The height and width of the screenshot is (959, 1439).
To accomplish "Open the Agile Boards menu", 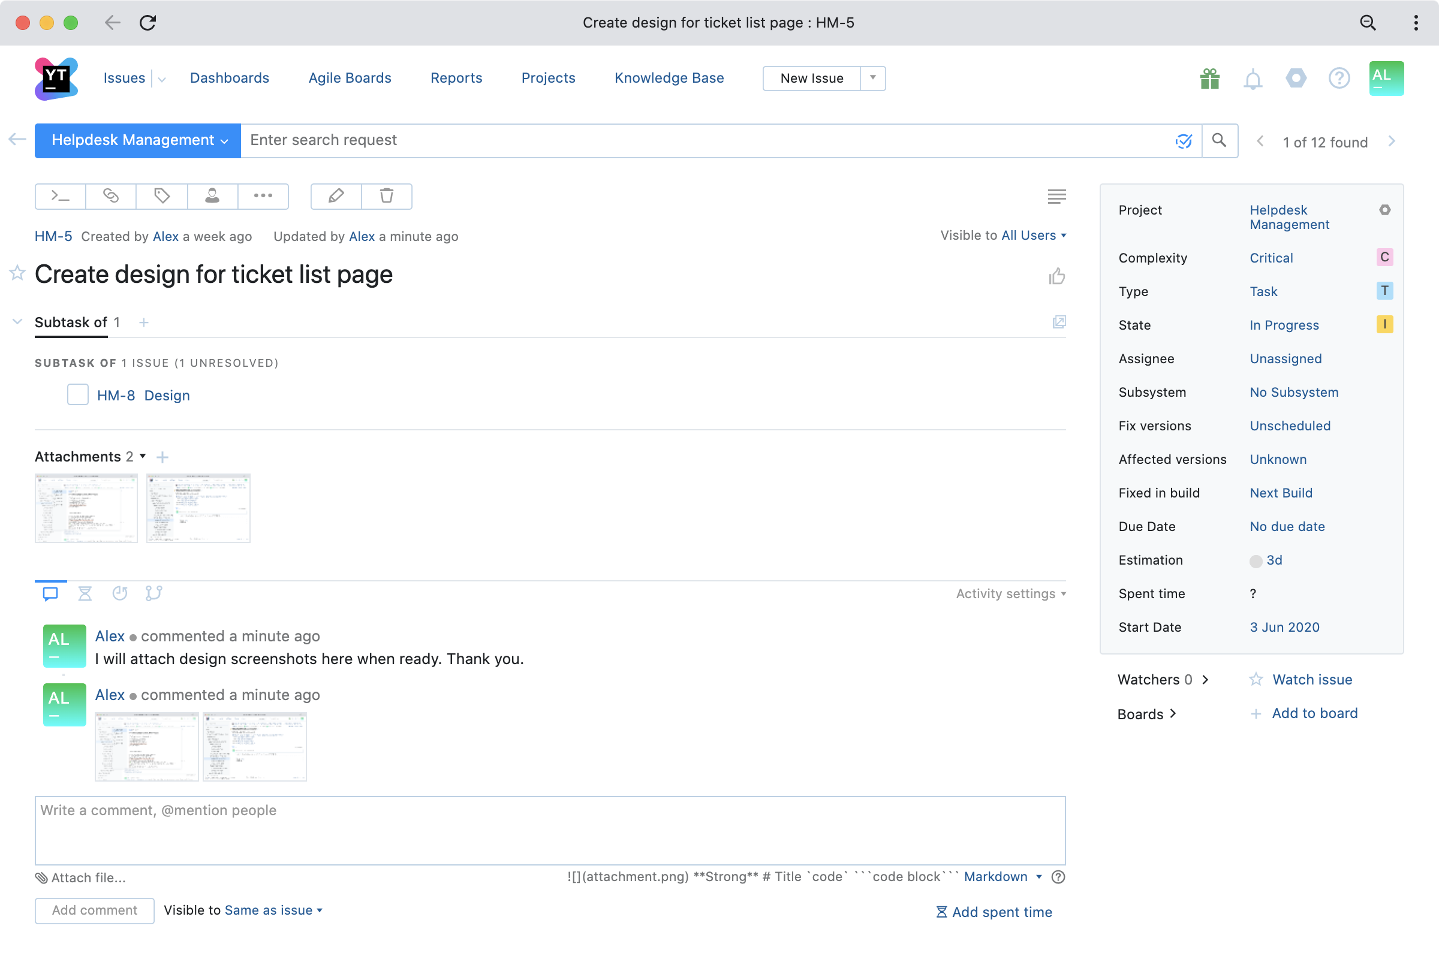I will 350,79.
